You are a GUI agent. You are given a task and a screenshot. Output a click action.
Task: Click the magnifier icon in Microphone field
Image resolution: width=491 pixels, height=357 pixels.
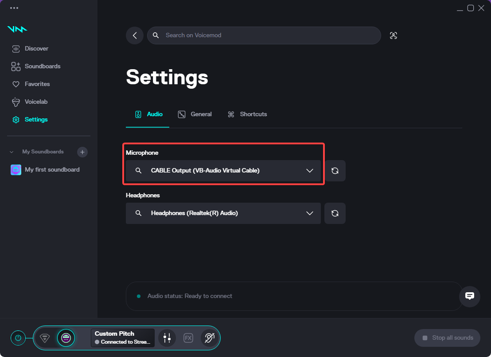138,170
